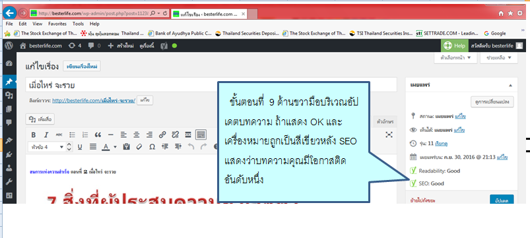Center align the text

click(x=136, y=134)
